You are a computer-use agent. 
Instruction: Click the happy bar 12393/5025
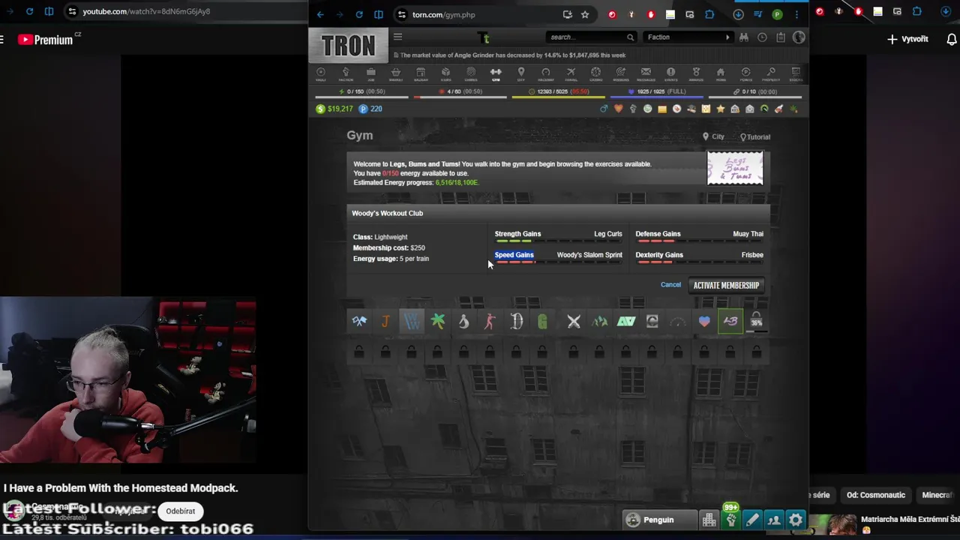559,93
